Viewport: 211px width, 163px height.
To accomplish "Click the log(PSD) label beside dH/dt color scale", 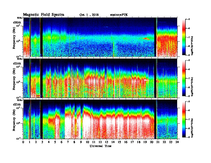I will point(193,46).
